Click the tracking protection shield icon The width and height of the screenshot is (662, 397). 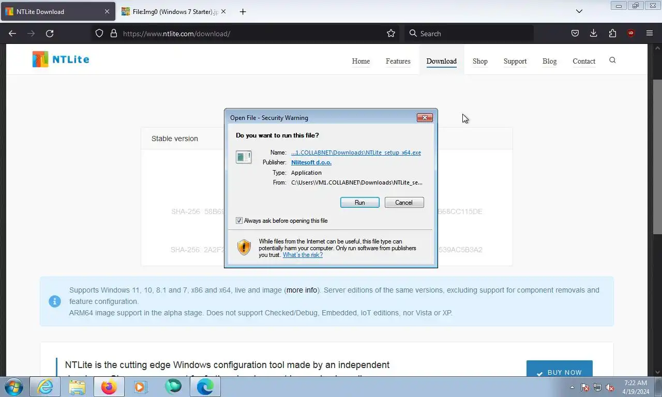(99, 33)
